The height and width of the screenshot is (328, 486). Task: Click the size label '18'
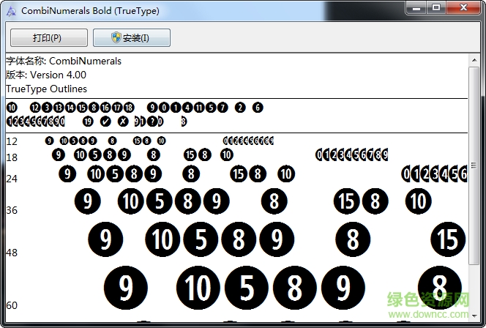click(12, 158)
